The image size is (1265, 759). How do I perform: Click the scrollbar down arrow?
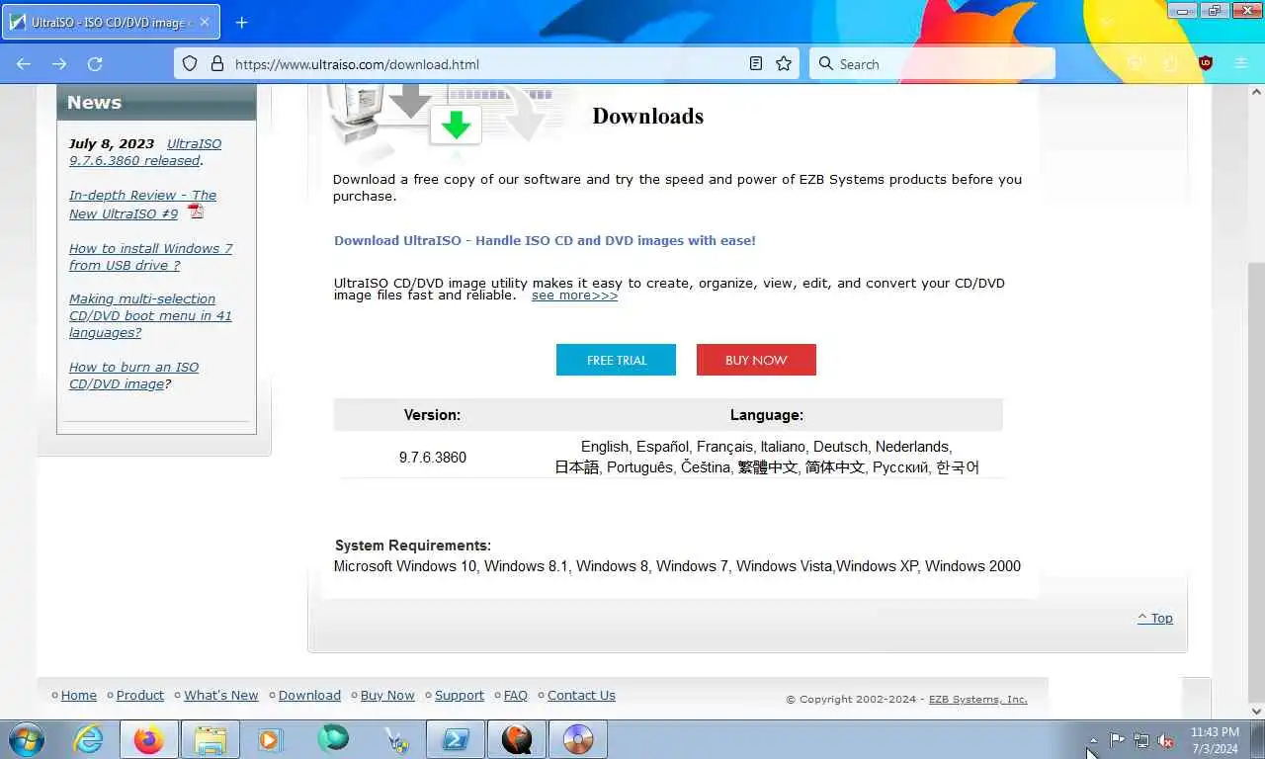(1256, 711)
